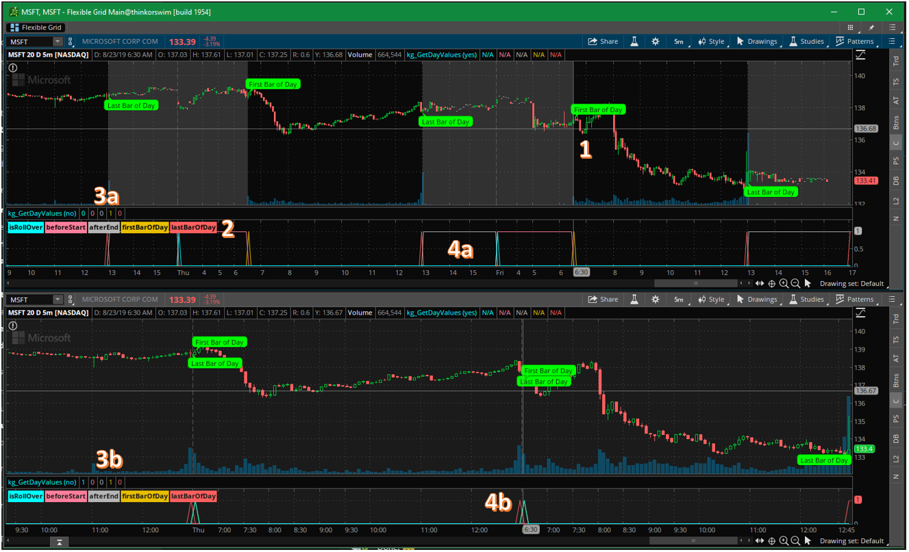The width and height of the screenshot is (909, 552).
Task: Click the alert info icon on the upper chart
Action: pyautogui.click(x=12, y=68)
